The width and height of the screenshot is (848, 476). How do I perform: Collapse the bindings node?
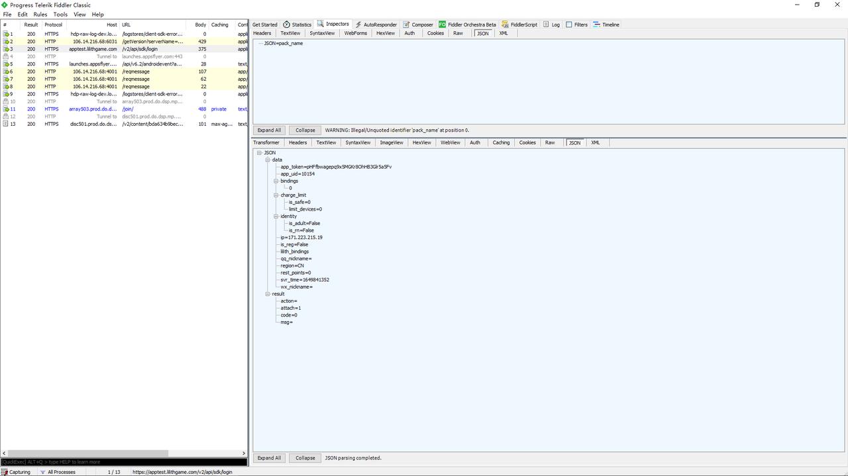pyautogui.click(x=275, y=181)
